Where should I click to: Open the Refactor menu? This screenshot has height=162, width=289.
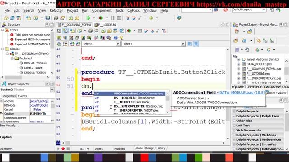pos(56,11)
